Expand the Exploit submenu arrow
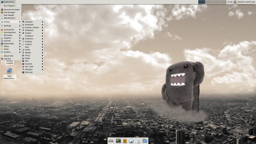256x144 pixels. pos(43,33)
